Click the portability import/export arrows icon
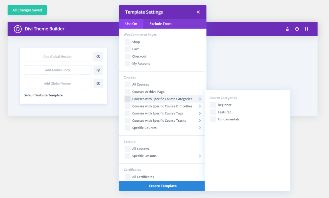 pyautogui.click(x=307, y=29)
